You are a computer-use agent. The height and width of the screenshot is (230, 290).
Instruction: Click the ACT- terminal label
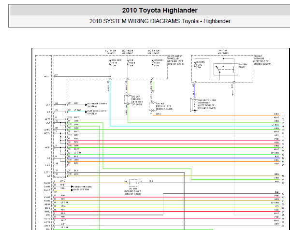click(x=47, y=147)
